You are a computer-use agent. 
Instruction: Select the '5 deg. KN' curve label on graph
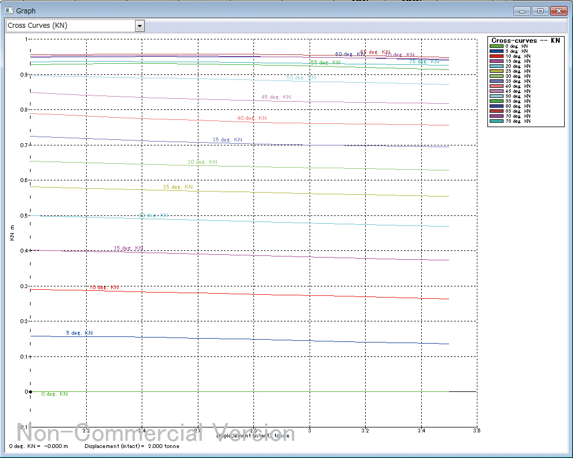pos(79,333)
